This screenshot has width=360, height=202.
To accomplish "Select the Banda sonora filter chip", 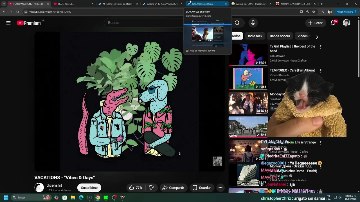I will [280, 36].
